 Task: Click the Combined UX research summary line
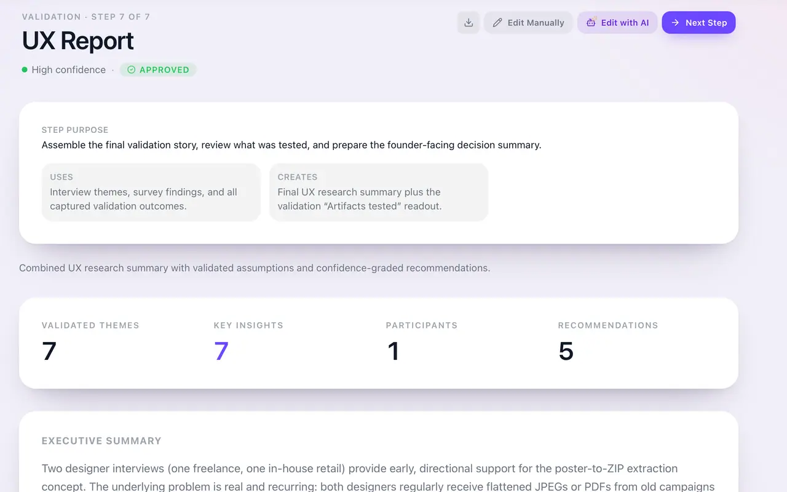pos(255,268)
